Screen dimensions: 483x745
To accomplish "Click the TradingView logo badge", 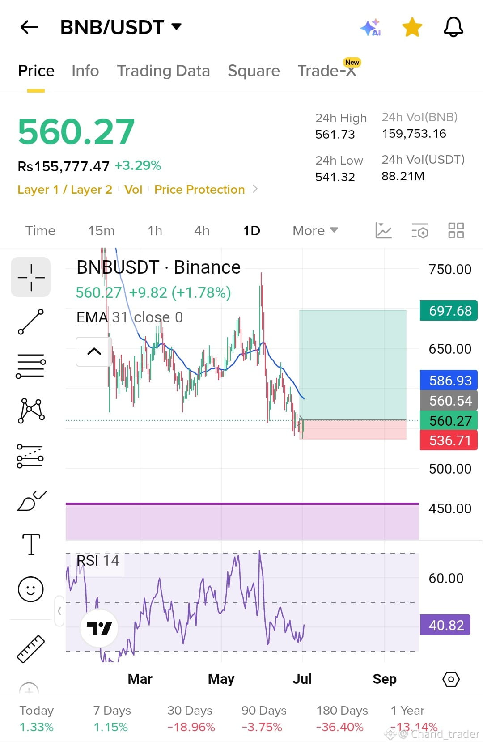I will point(99,629).
